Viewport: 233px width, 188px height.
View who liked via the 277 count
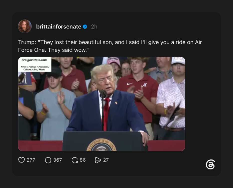(31, 160)
